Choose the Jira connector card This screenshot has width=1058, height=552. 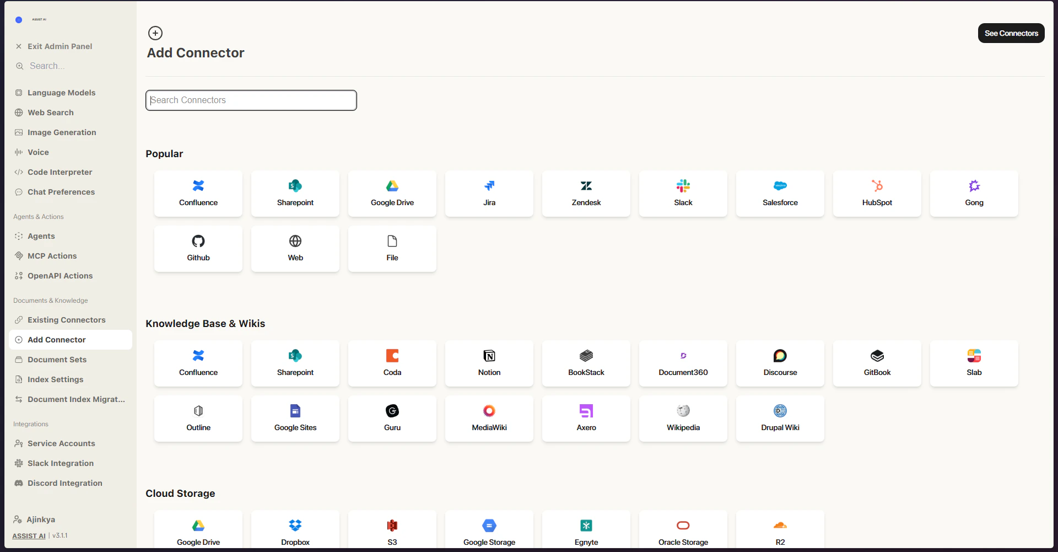pos(489,194)
